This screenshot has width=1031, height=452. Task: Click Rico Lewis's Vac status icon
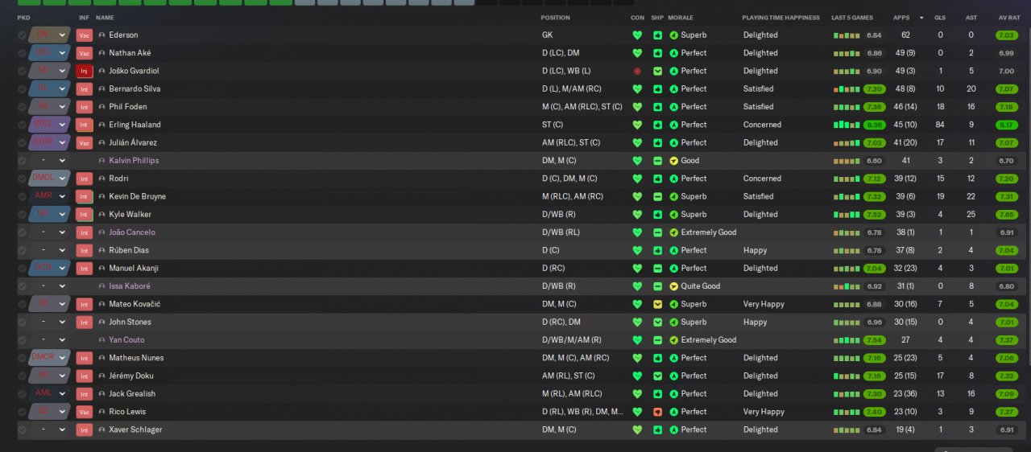point(85,412)
